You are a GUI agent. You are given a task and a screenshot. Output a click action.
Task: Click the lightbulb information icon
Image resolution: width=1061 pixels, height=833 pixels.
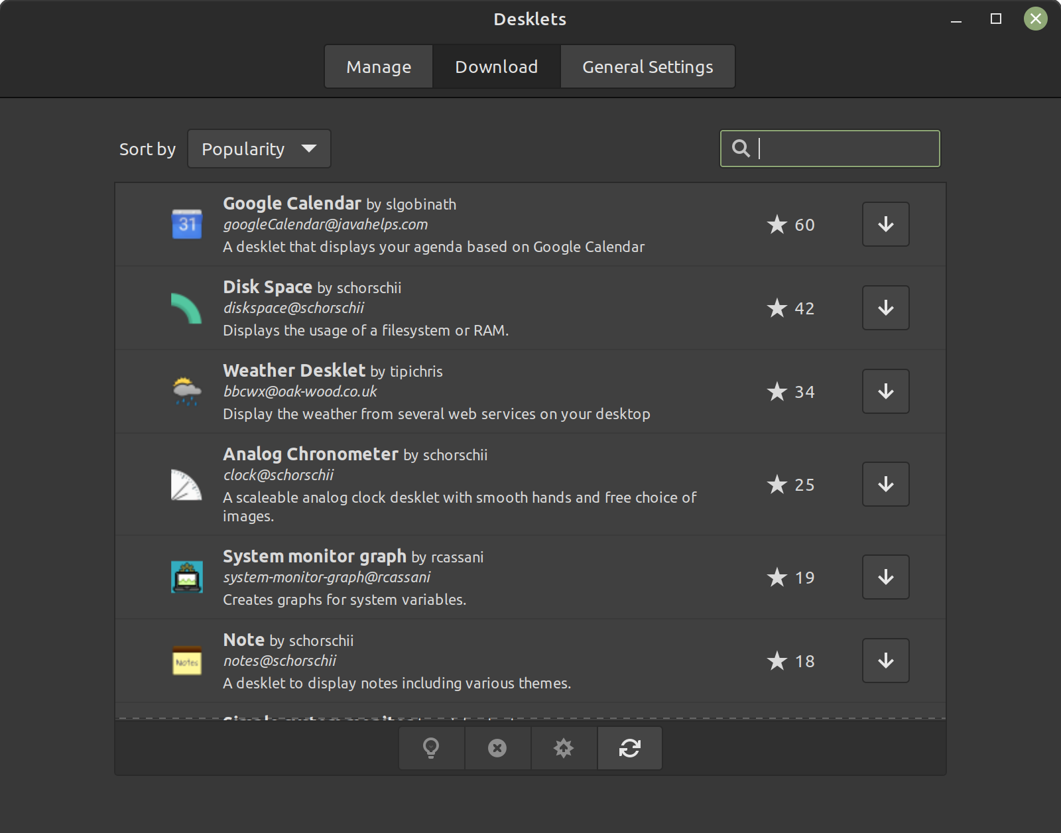[431, 747]
